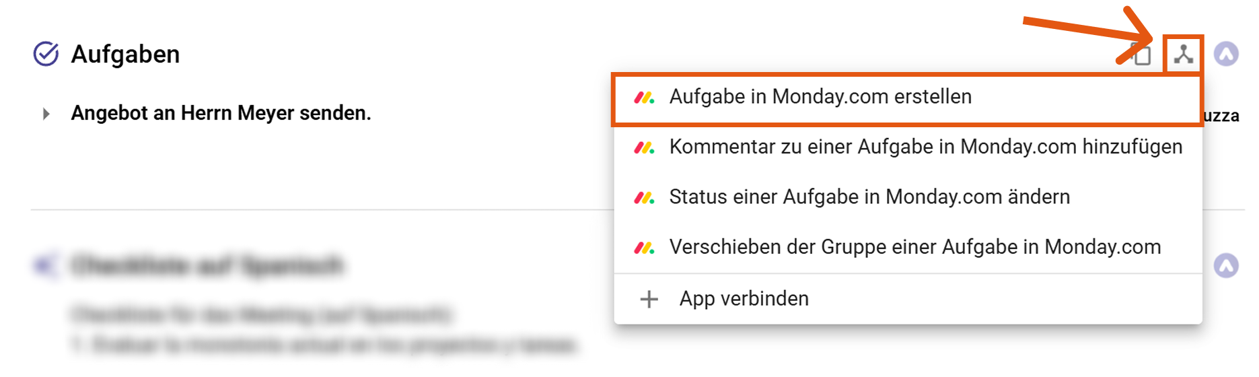Click the 'App verbinden' option
Viewport: 1259px width, 377px height.
(744, 299)
